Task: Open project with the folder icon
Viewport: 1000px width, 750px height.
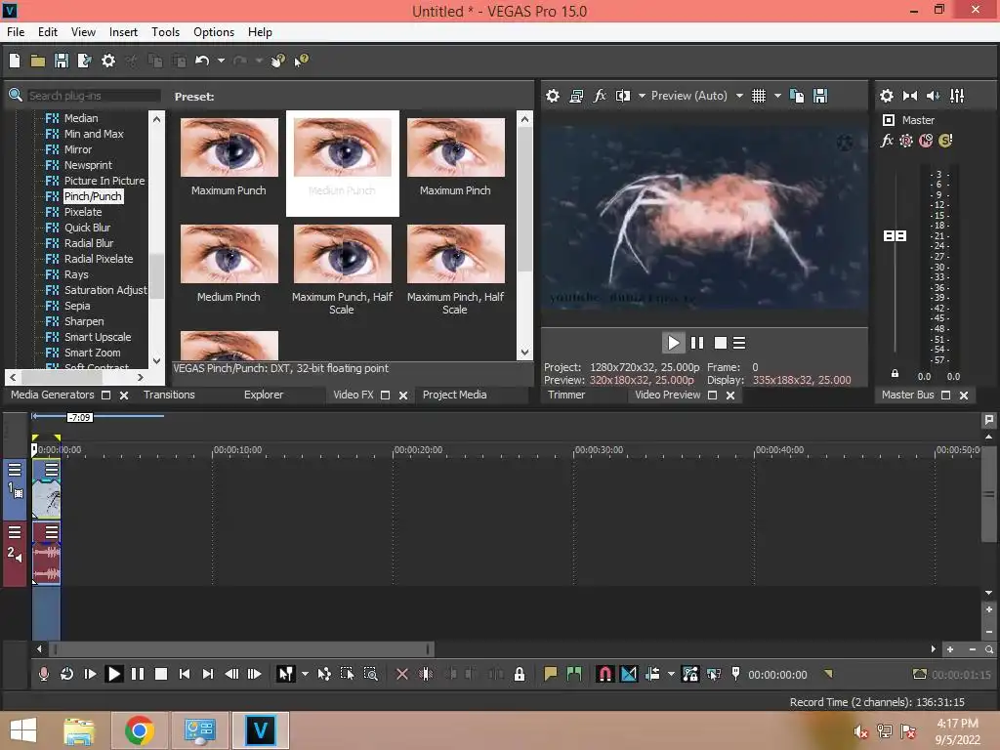Action: 38,61
